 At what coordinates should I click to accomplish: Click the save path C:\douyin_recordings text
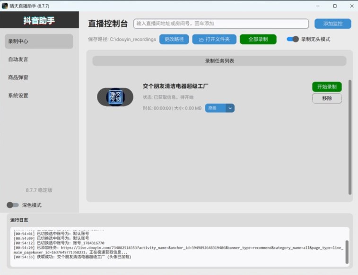pyautogui.click(x=122, y=39)
